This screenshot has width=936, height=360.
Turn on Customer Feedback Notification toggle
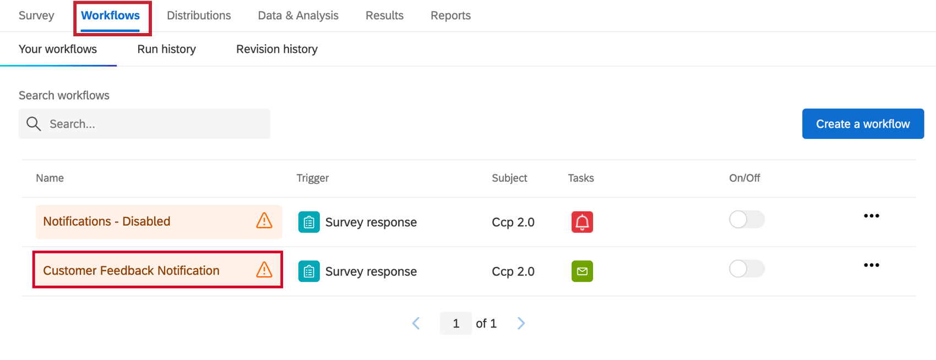point(747,269)
